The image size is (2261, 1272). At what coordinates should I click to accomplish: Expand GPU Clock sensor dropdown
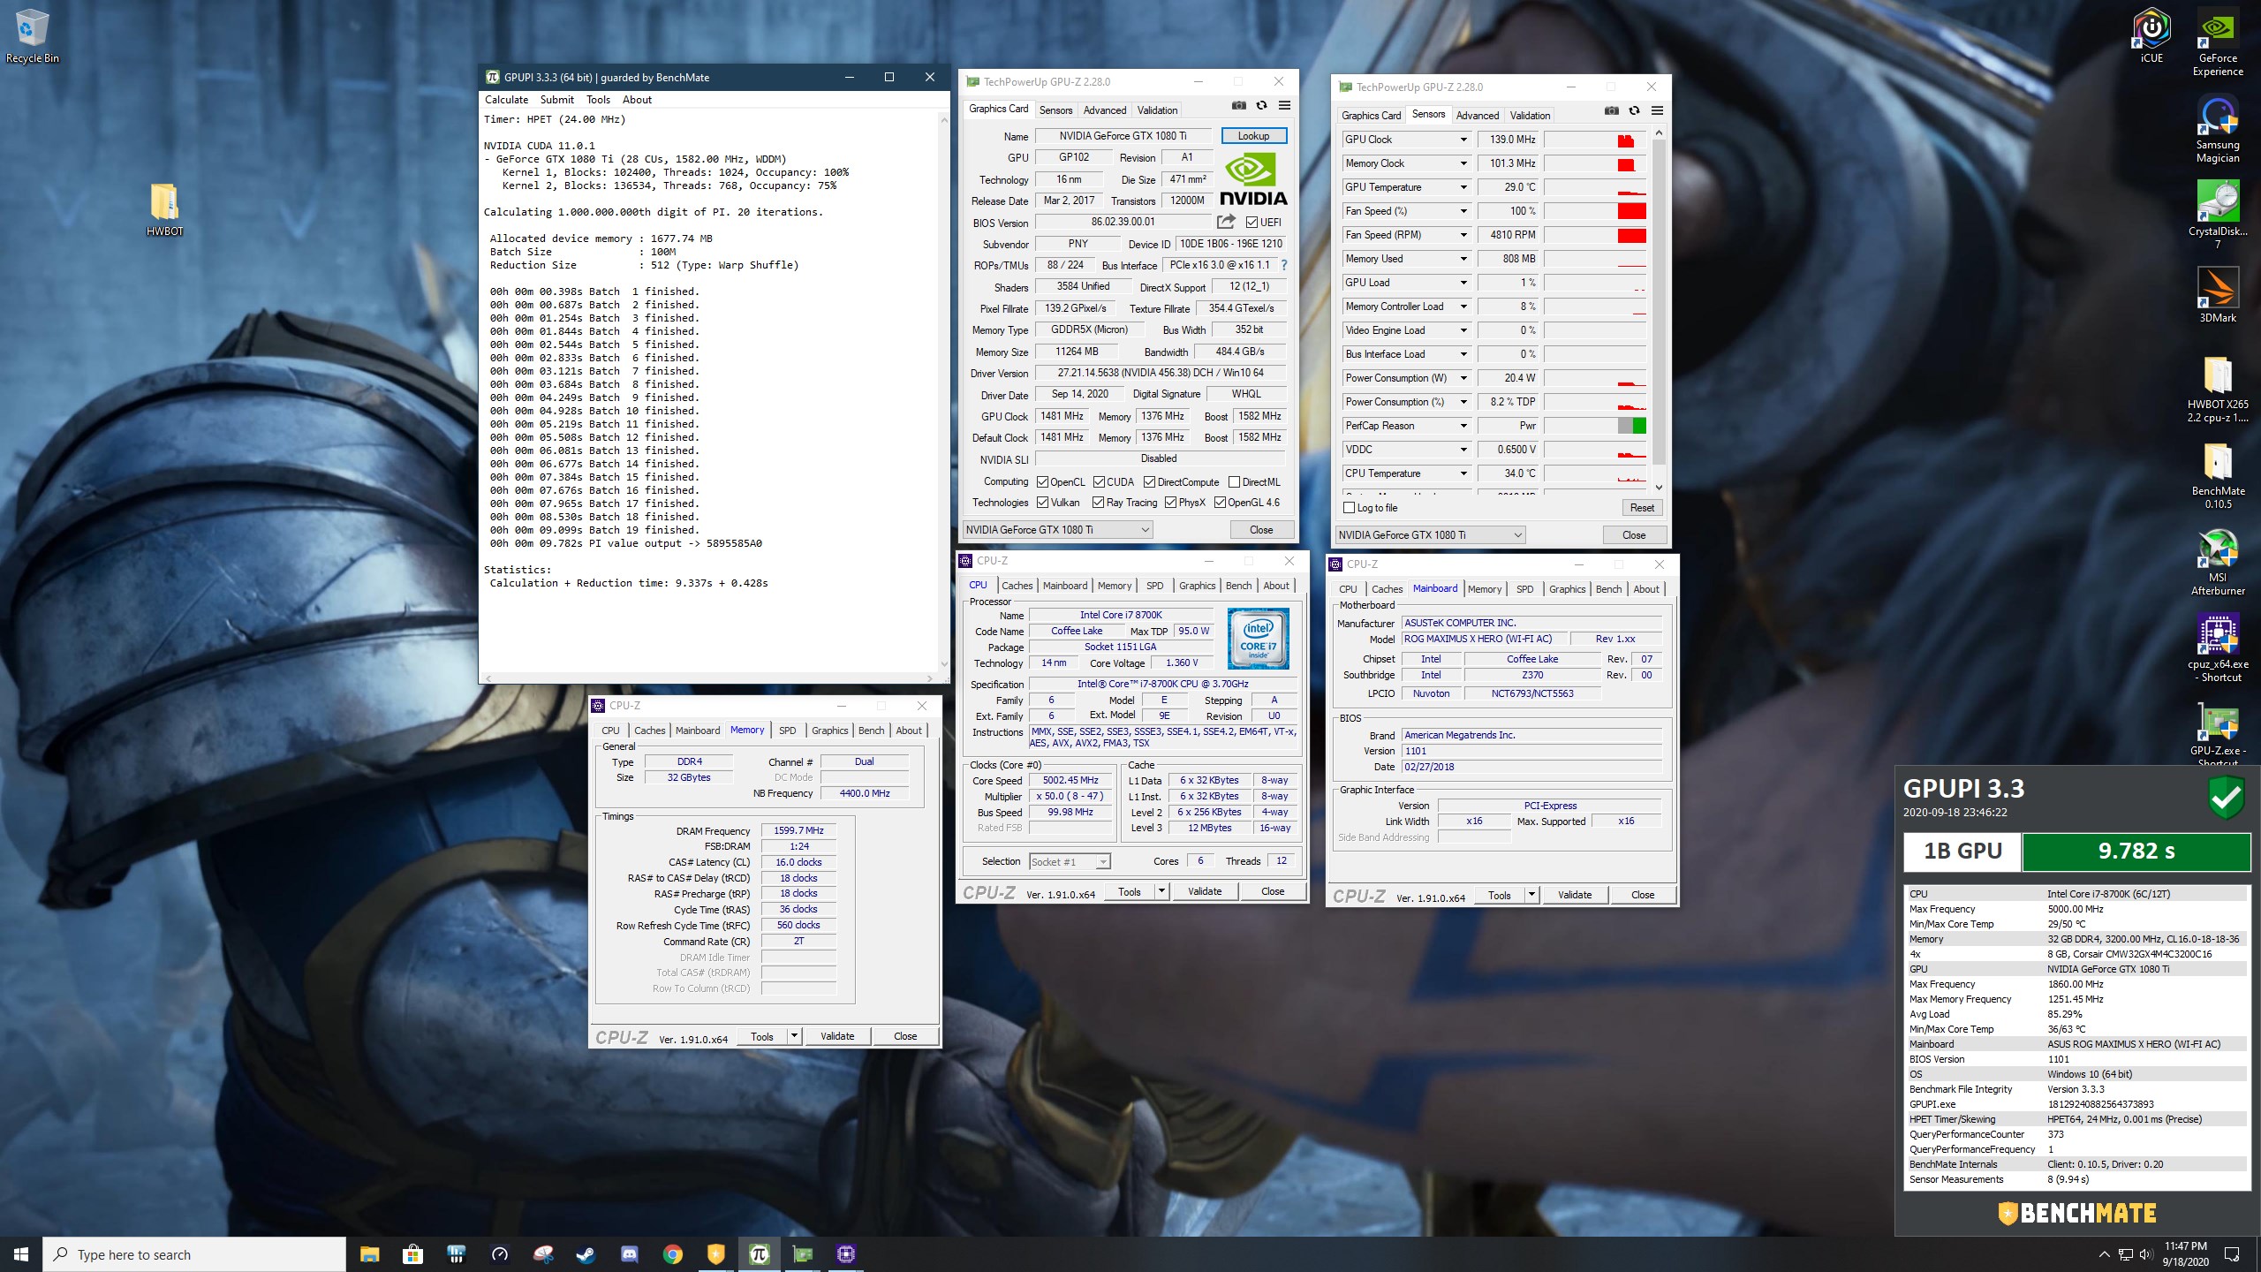[1463, 140]
